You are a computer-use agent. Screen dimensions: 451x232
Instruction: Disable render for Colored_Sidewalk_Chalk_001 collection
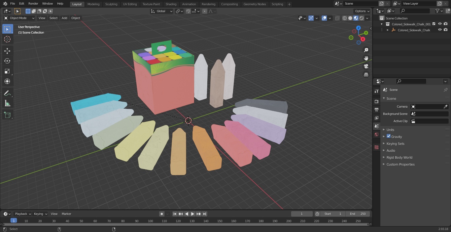point(446,24)
